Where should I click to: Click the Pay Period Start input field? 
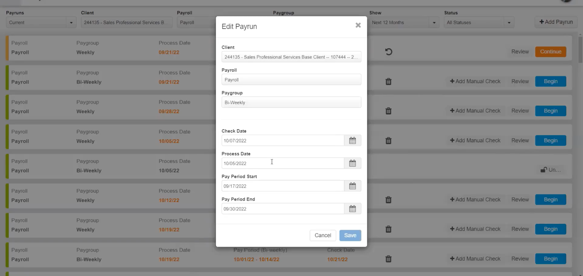(283, 186)
